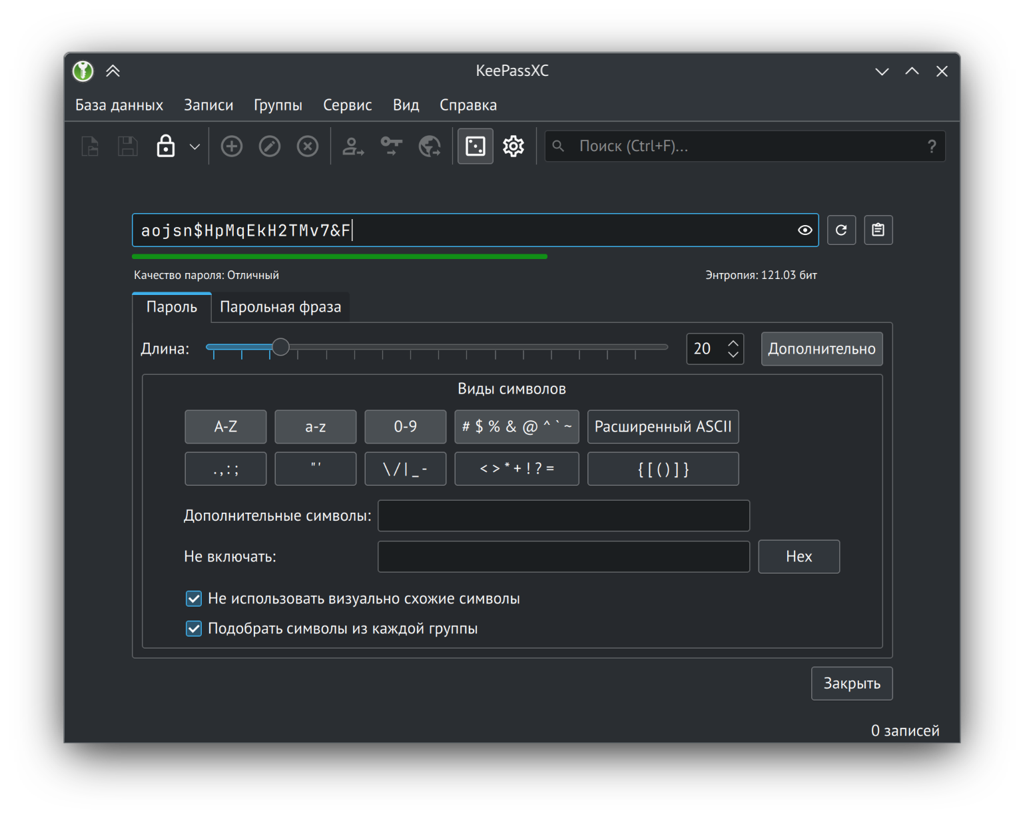1025x819 pixels.
Task: Toggle the Расширенный ASCII button
Action: point(663,427)
